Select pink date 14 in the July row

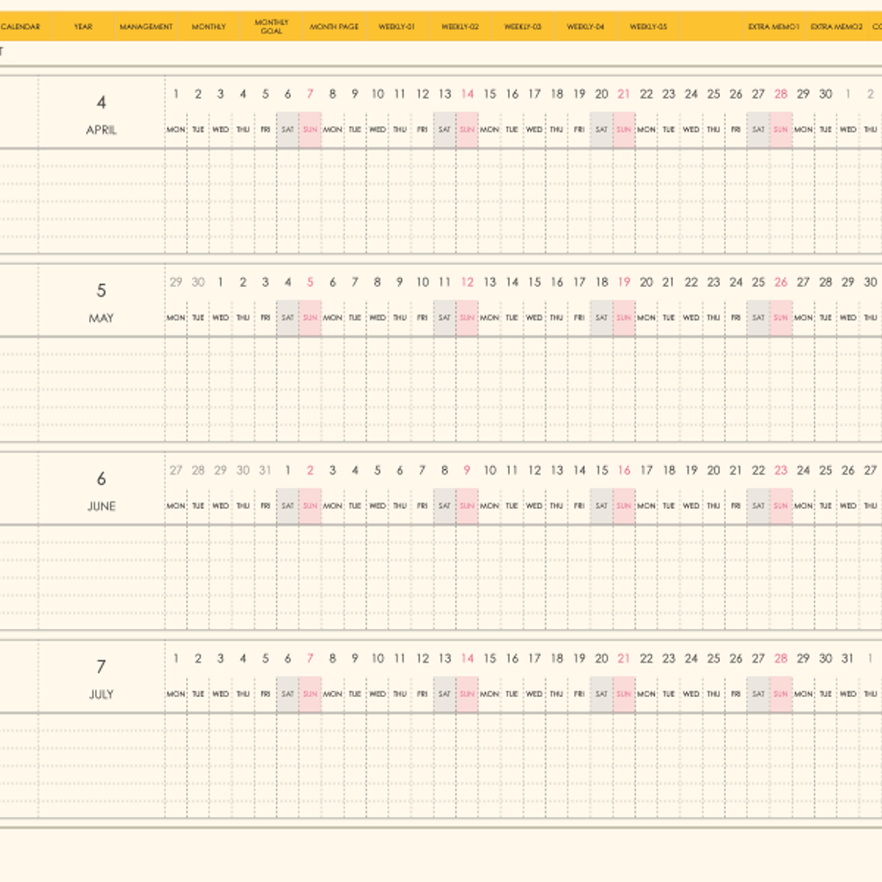coord(468,658)
